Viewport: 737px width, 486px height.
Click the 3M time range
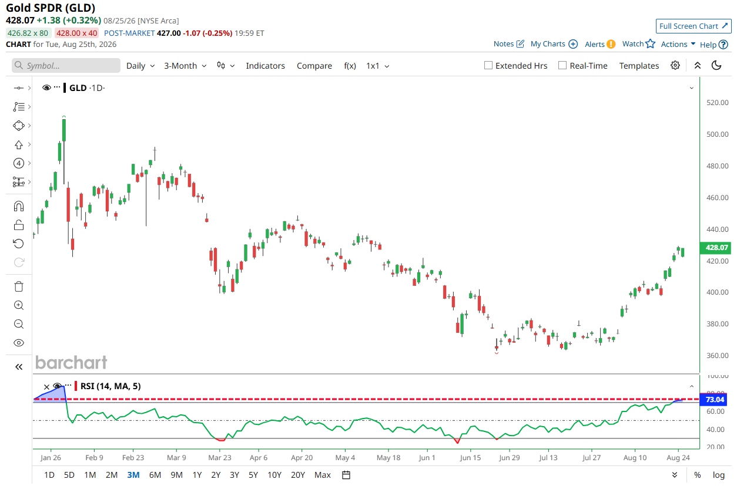[133, 475]
